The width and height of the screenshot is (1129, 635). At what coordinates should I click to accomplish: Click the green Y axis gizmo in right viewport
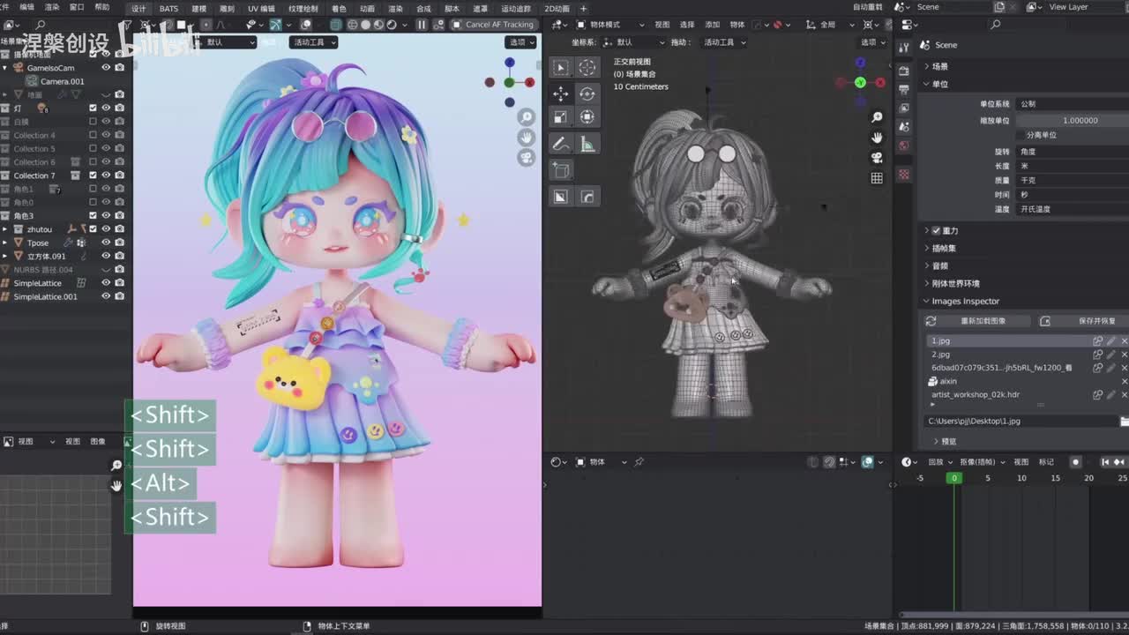(x=860, y=82)
